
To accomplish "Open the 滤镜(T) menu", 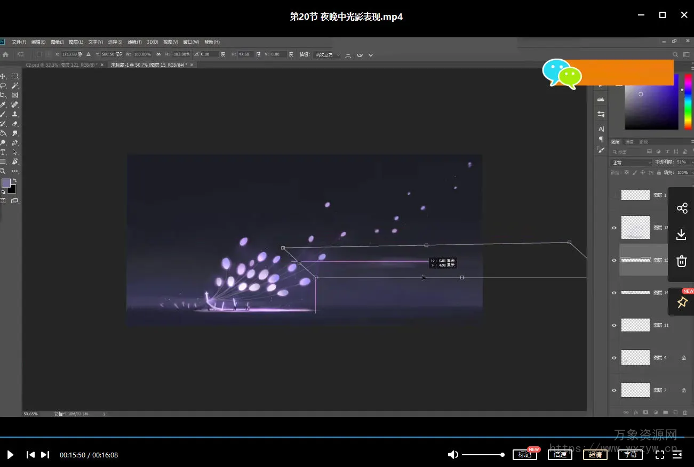I will tap(134, 42).
